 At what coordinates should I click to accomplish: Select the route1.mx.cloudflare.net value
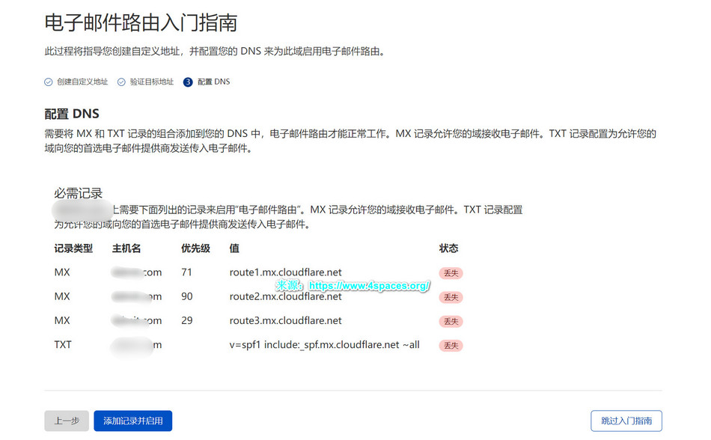point(285,272)
